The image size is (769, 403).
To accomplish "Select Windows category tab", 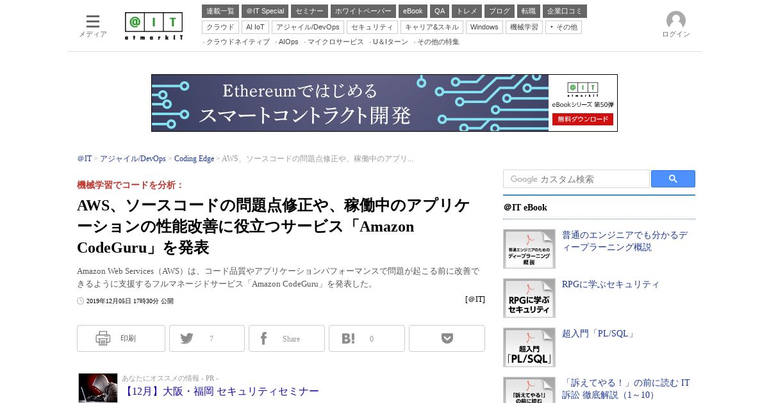I will 484,27.
